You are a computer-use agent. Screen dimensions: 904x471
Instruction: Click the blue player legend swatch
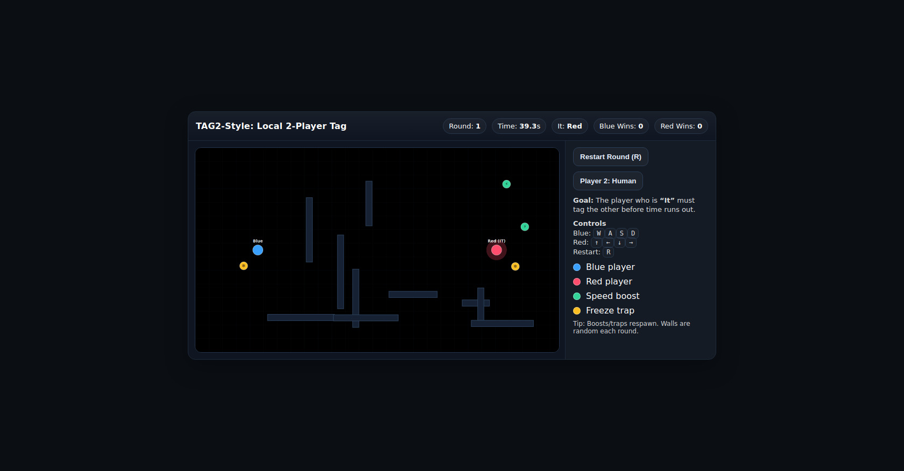point(577,267)
